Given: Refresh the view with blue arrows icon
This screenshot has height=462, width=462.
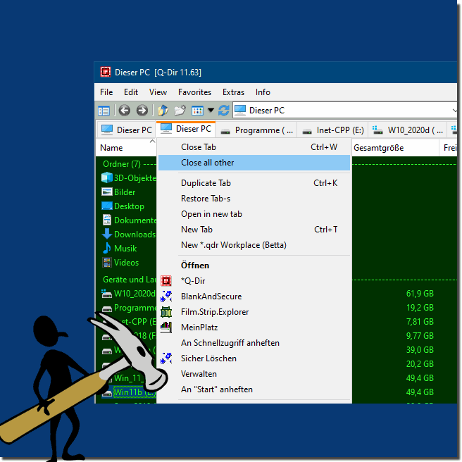Looking at the screenshot, I should tap(224, 111).
